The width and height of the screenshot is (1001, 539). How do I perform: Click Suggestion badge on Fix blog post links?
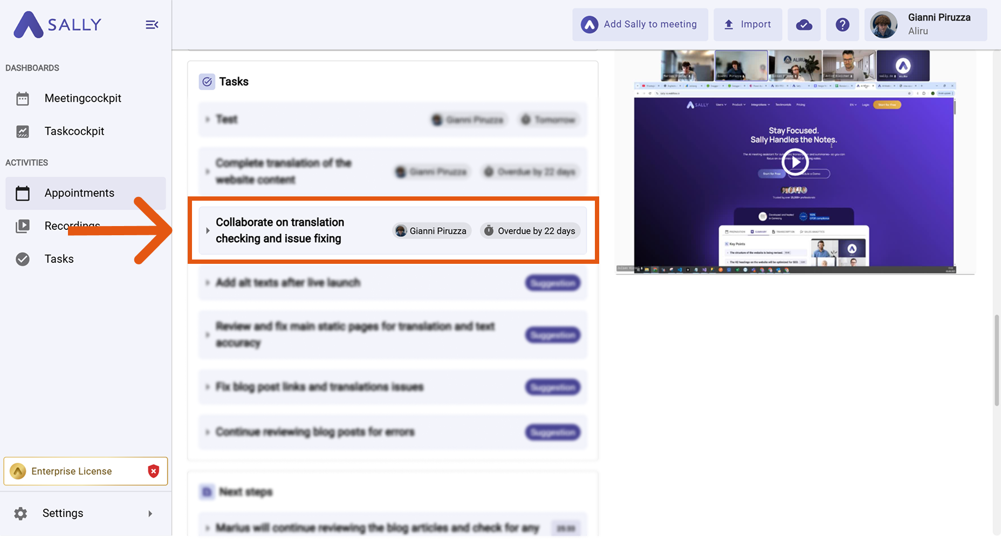pos(553,387)
